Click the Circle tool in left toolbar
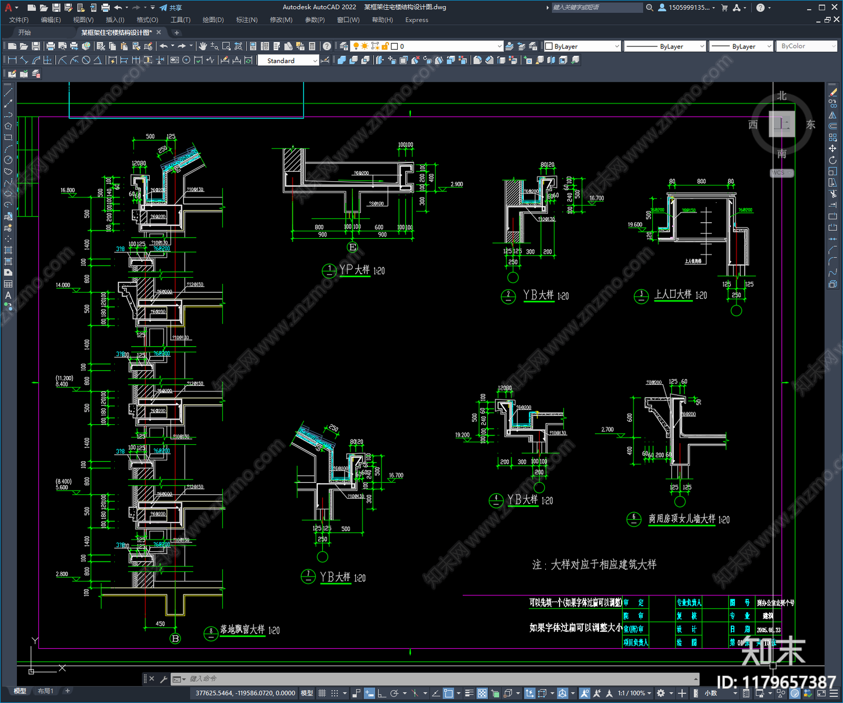The height and width of the screenshot is (703, 843). [x=8, y=160]
